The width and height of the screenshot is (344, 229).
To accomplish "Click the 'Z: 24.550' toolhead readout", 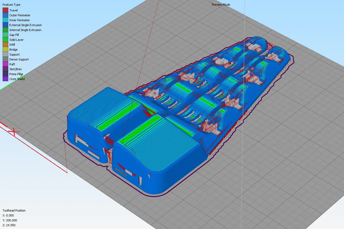I will click(9, 225).
